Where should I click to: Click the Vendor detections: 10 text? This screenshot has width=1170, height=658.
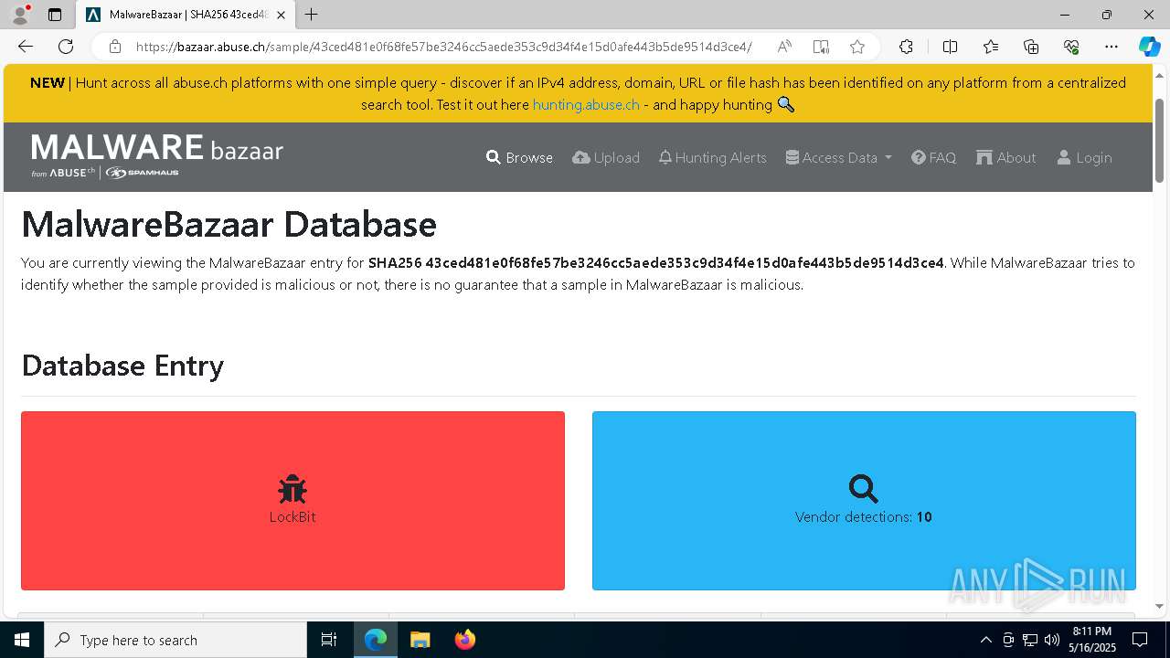tap(864, 516)
